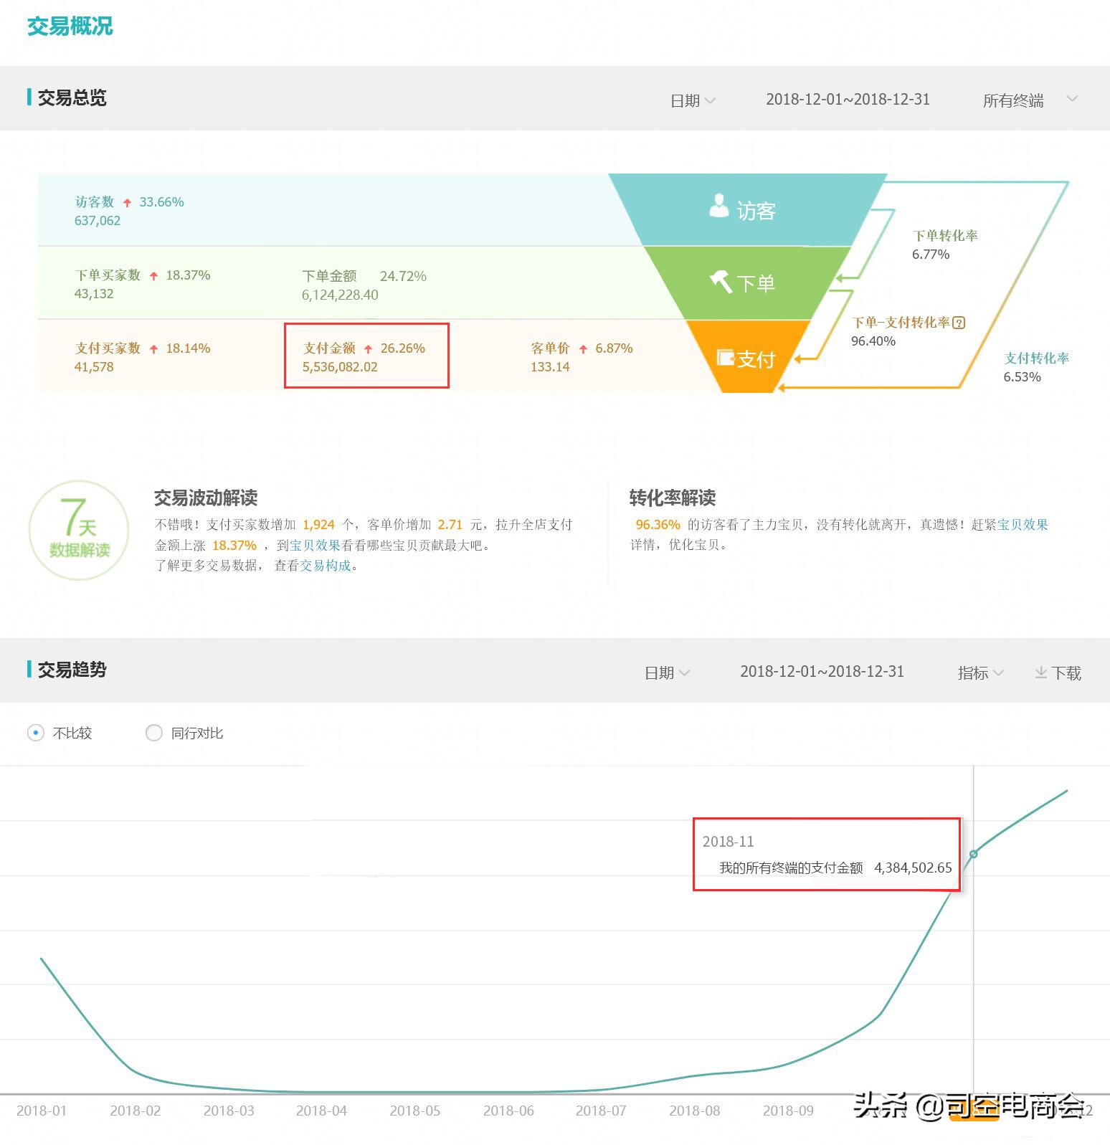Click the download arrow icon beside 下载
This screenshot has height=1145, width=1110.
(1040, 673)
